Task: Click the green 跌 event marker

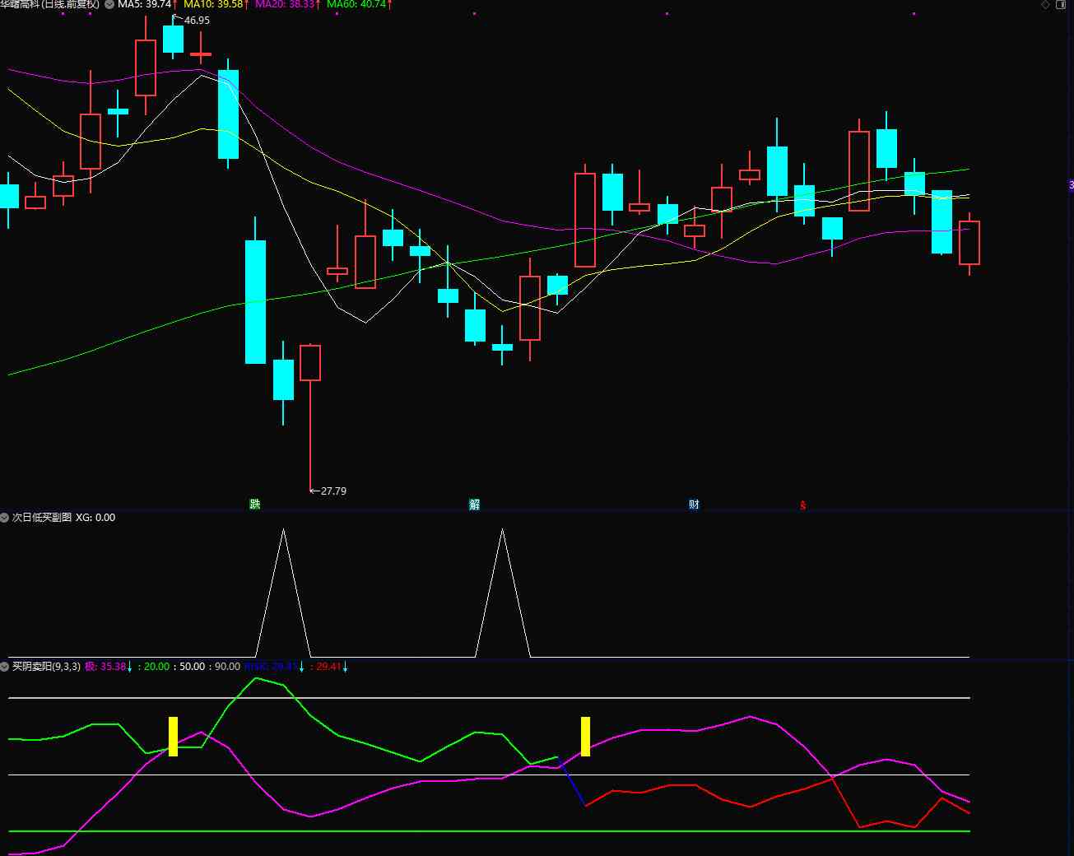Action: pyautogui.click(x=254, y=505)
